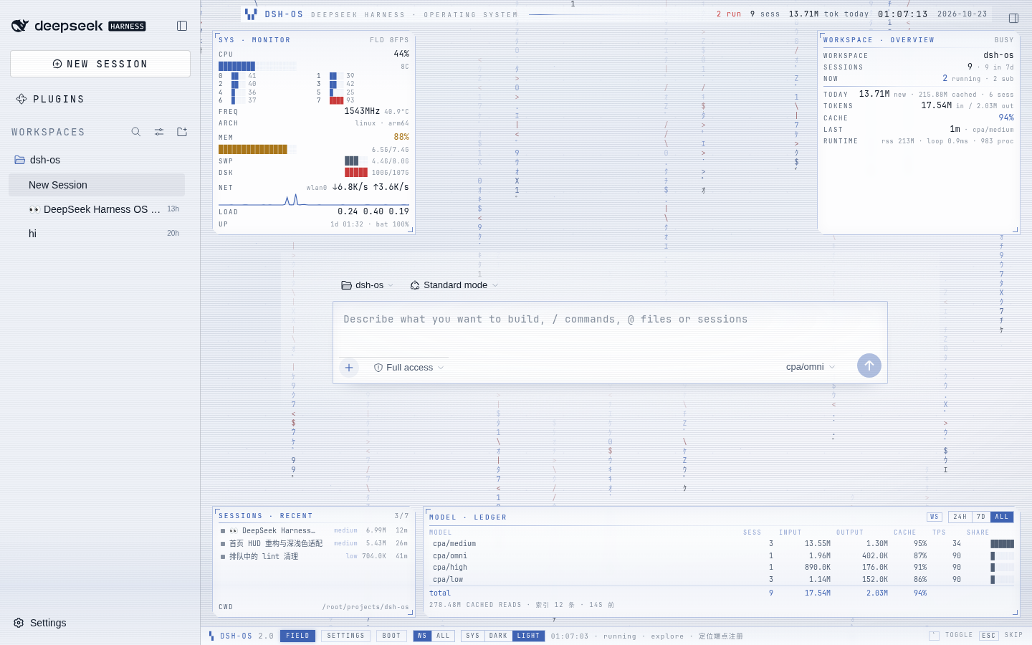The width and height of the screenshot is (1032, 645).
Task: Switch scope to ALL in bottom bar
Action: (443, 636)
